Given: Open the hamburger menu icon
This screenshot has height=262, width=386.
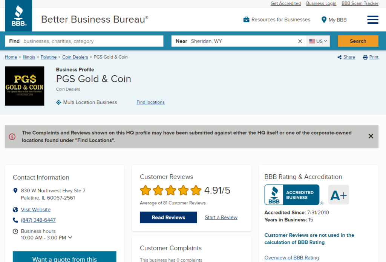Looking at the screenshot, I should (x=373, y=20).
